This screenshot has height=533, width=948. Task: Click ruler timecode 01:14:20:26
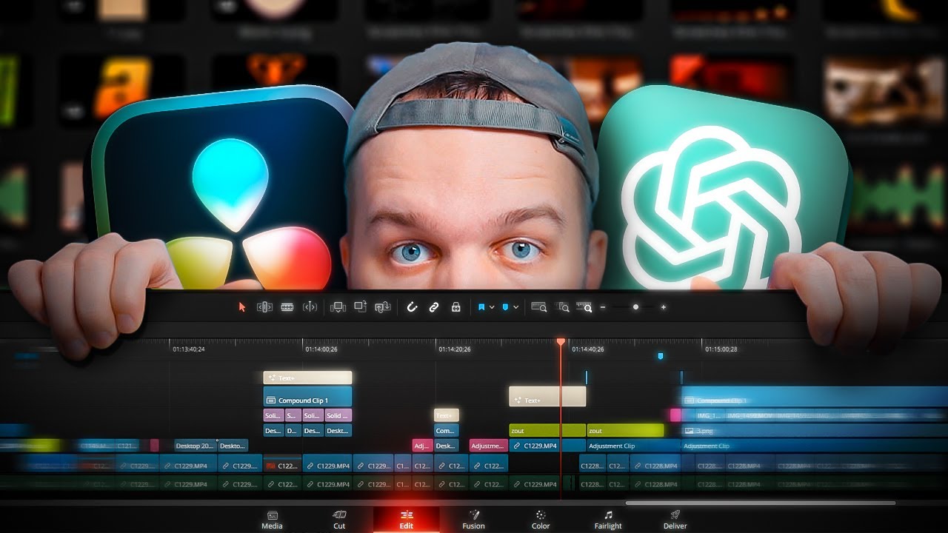(x=454, y=349)
